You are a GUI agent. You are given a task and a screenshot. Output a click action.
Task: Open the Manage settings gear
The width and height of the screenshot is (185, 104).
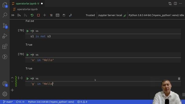pos(5,94)
